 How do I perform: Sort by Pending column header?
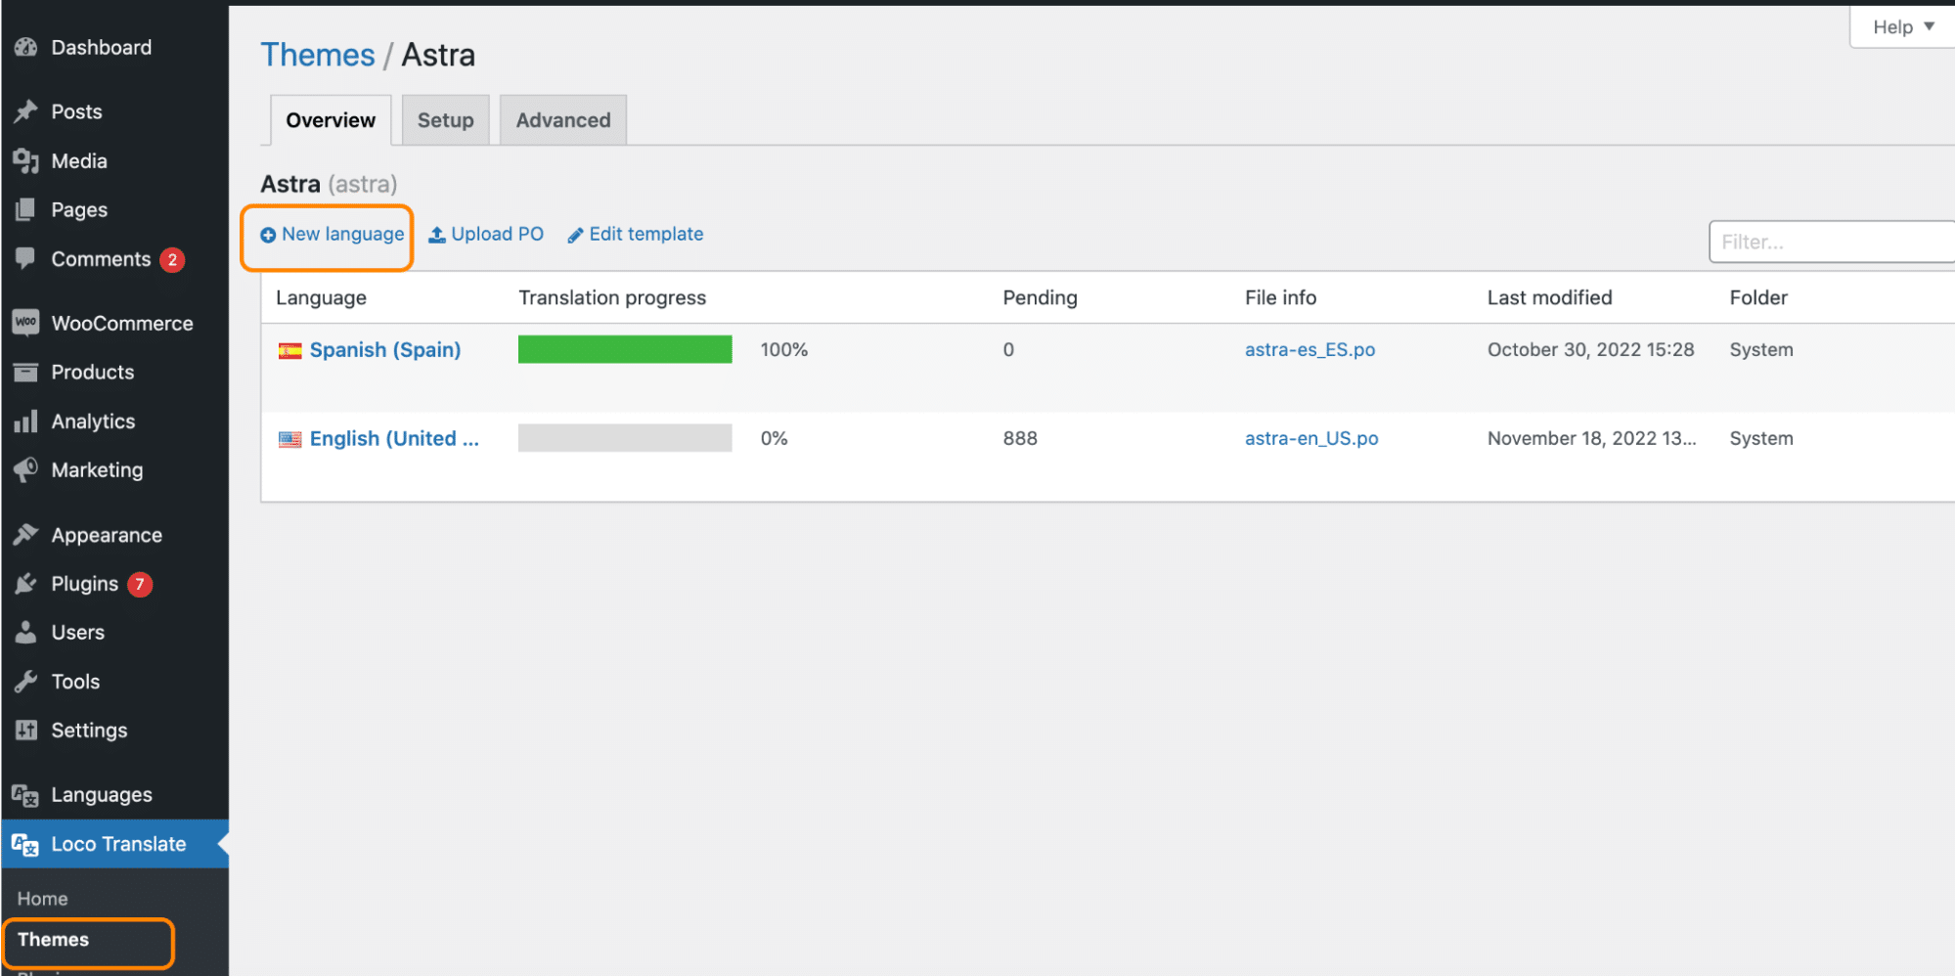point(1040,298)
